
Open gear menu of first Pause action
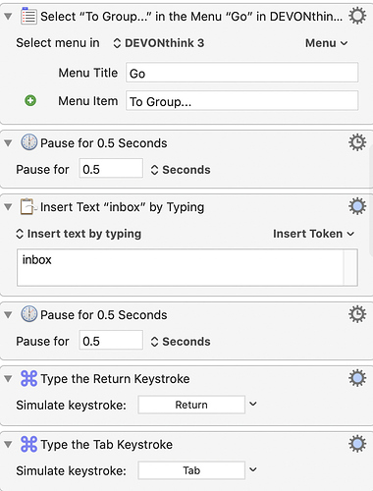pyautogui.click(x=357, y=142)
